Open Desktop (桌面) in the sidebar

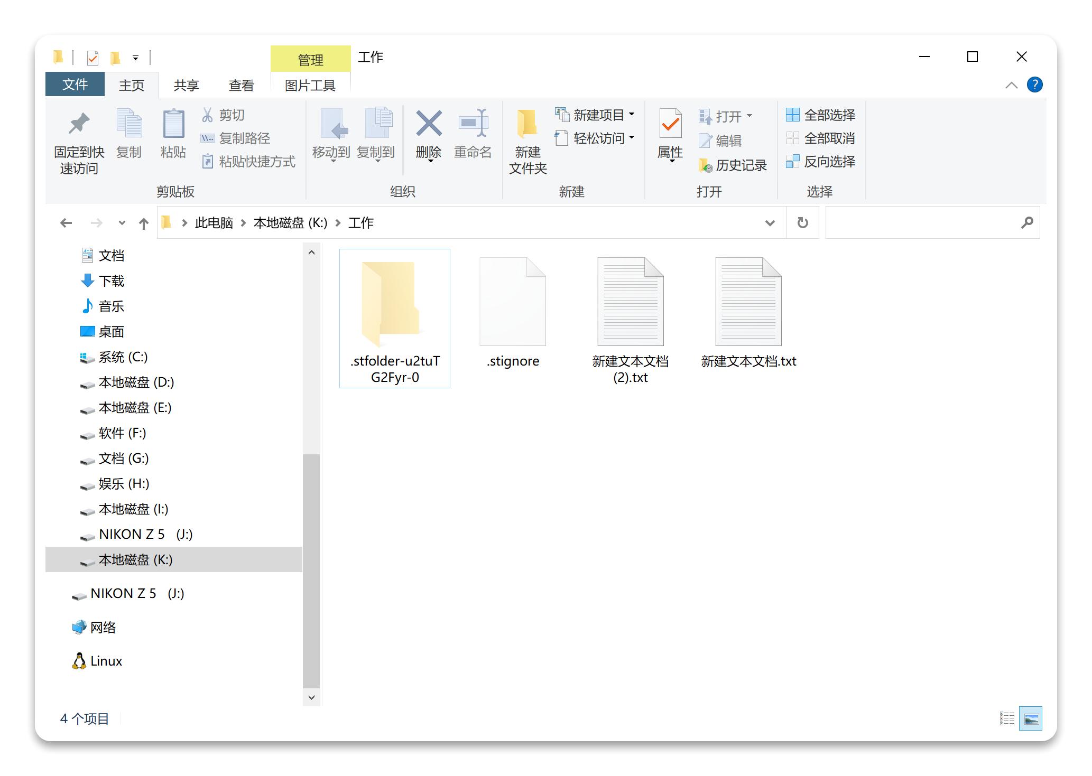click(103, 332)
